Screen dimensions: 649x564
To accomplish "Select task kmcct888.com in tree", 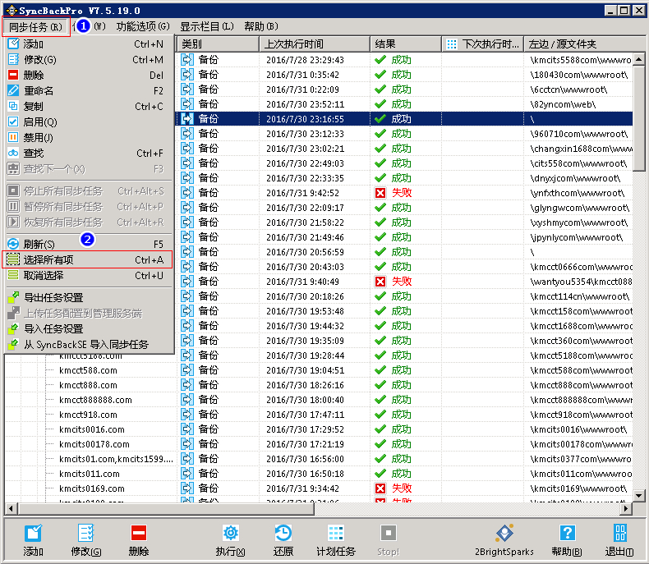I will point(88,385).
